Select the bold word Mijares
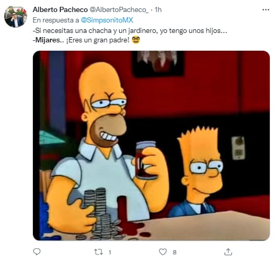This screenshot has height=257, width=275. click(48, 40)
